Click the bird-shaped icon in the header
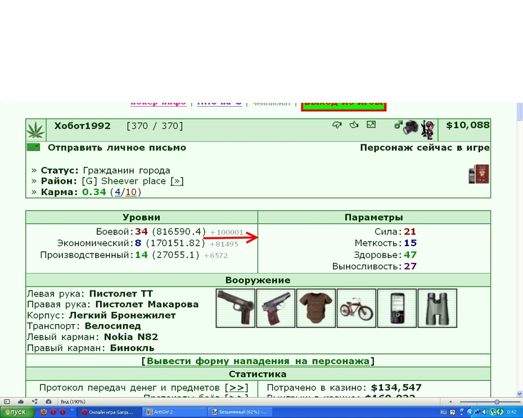523x418 pixels. [x=354, y=125]
